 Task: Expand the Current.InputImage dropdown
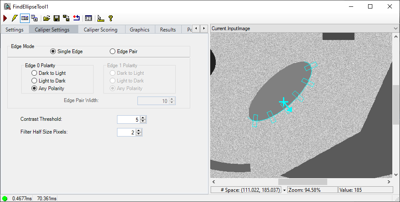coord(395,28)
